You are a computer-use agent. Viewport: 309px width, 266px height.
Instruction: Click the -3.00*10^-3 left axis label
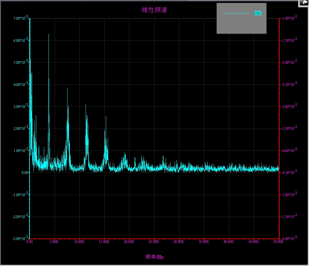click(x=20, y=238)
